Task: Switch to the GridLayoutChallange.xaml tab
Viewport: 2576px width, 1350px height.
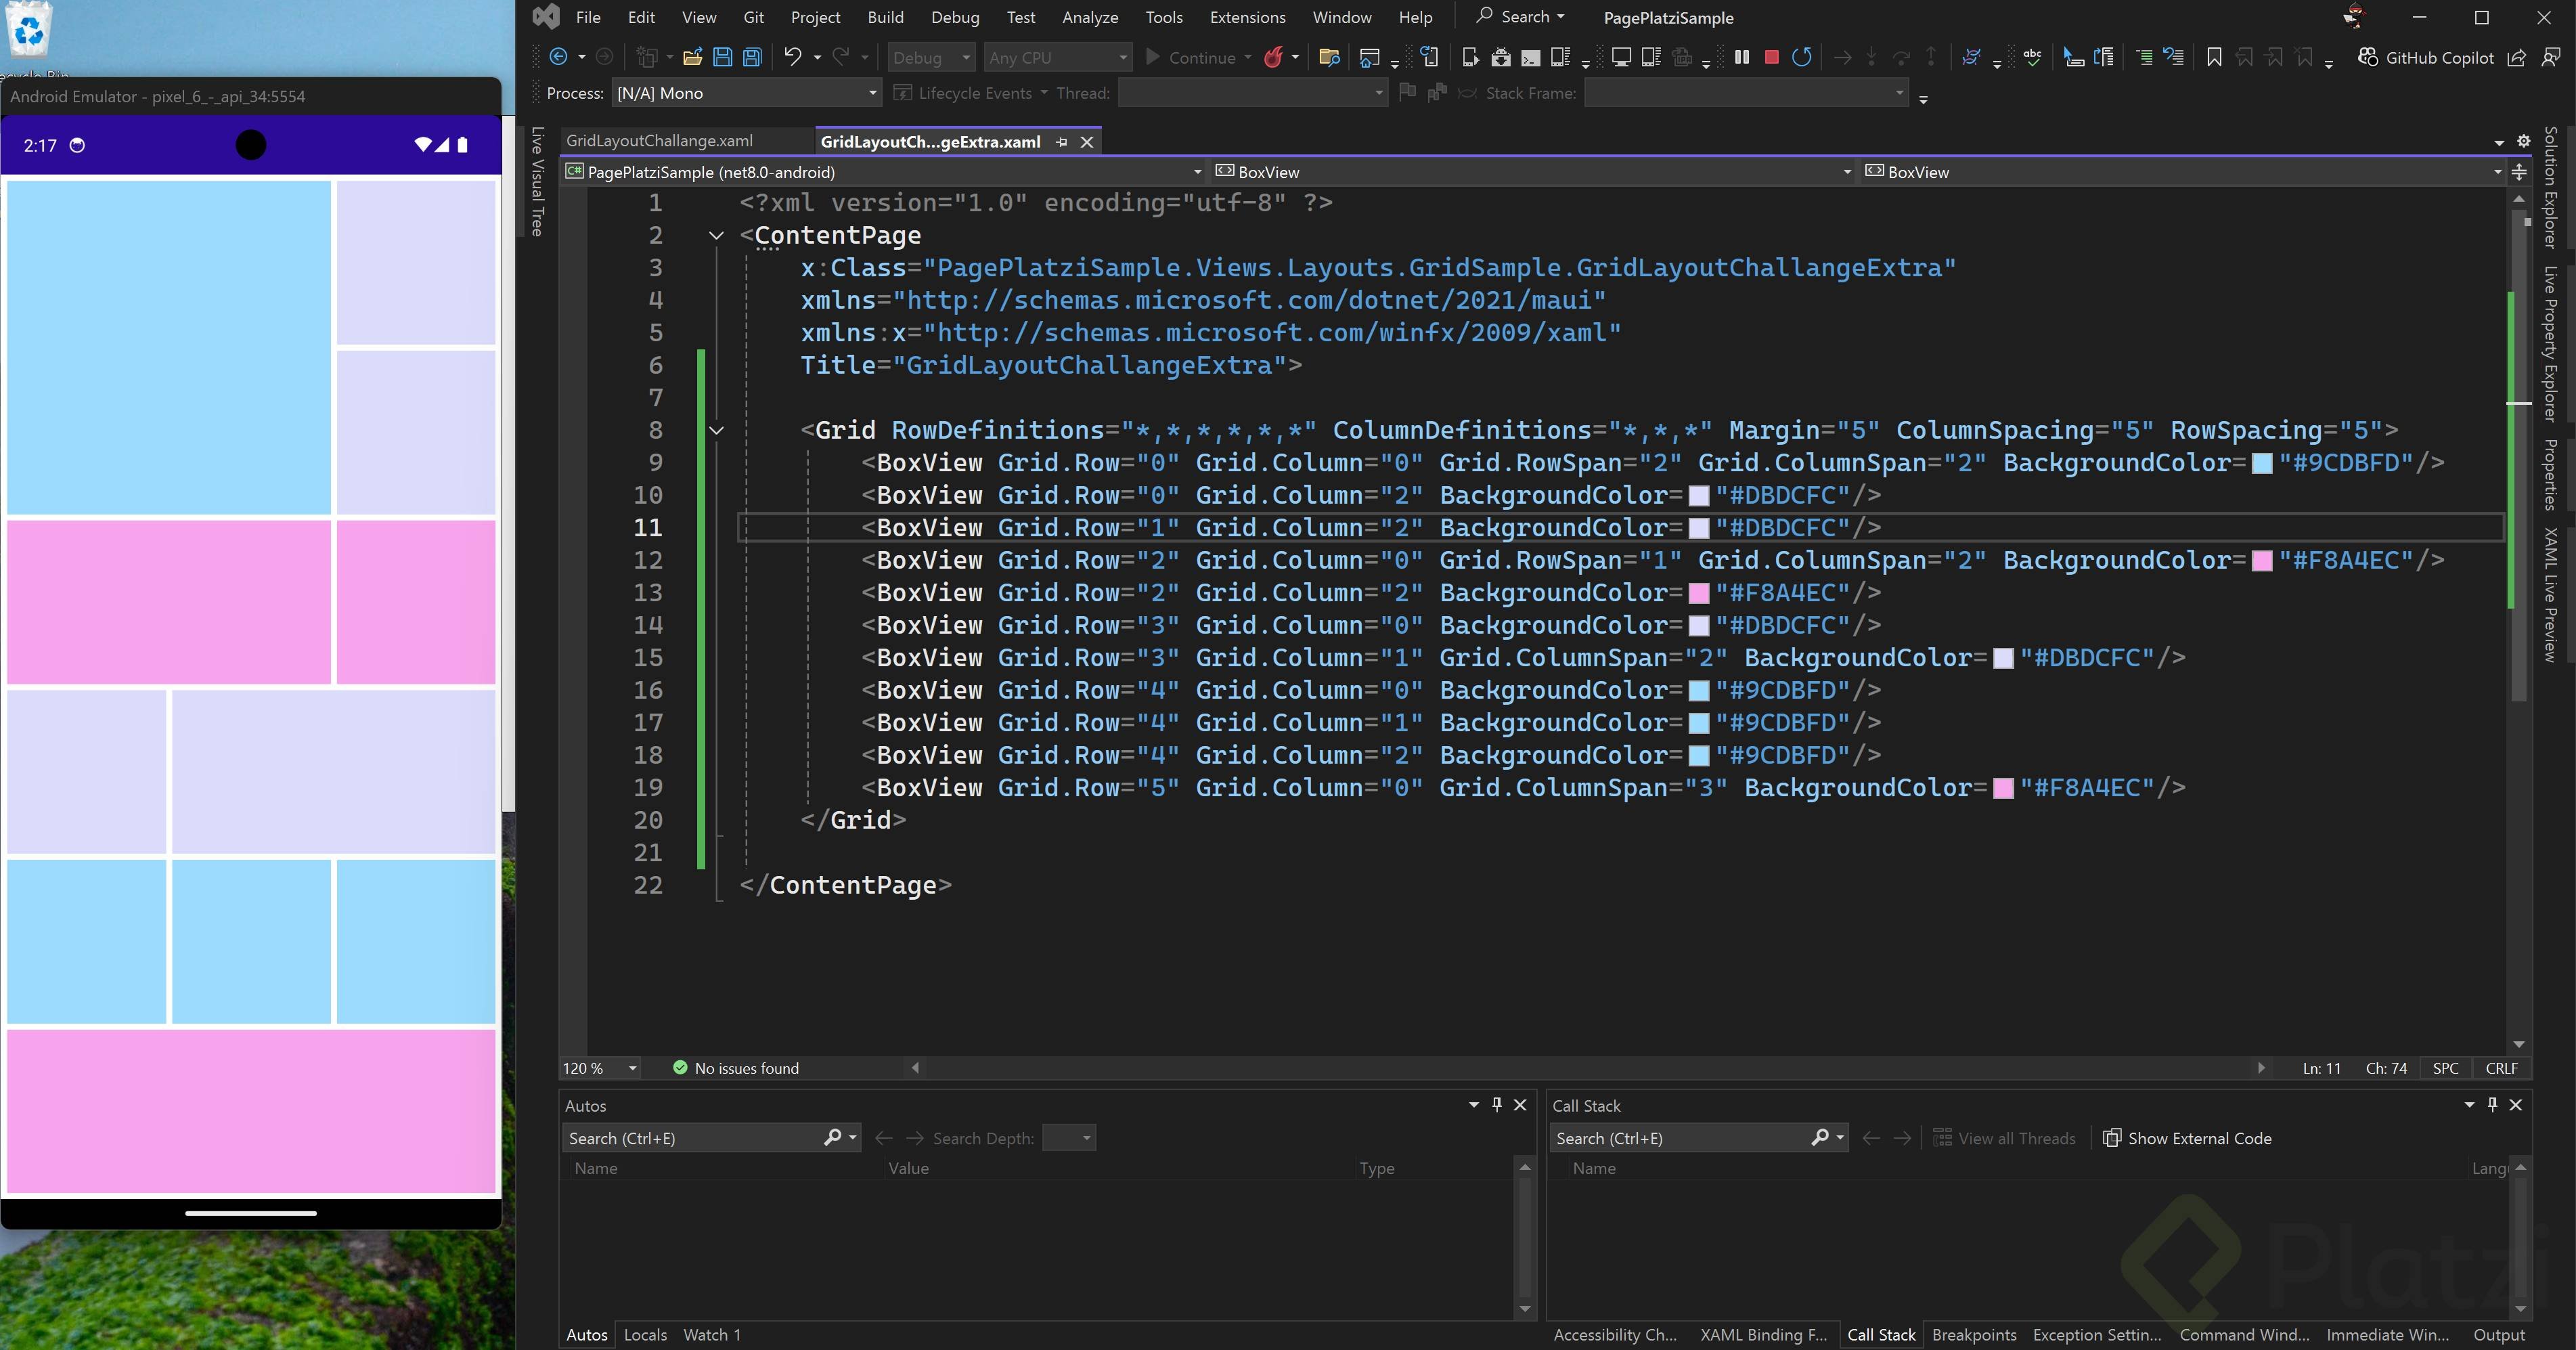Action: coord(659,141)
